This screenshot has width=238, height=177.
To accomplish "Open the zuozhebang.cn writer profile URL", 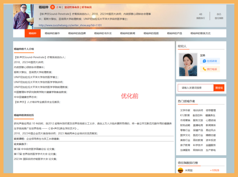I will [x=70, y=25].
